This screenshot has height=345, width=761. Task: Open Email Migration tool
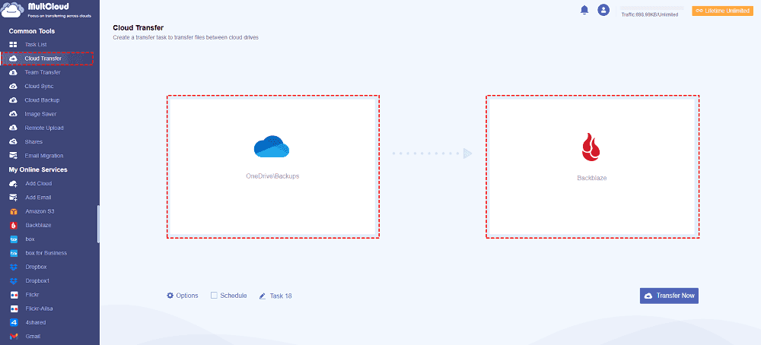click(x=44, y=156)
